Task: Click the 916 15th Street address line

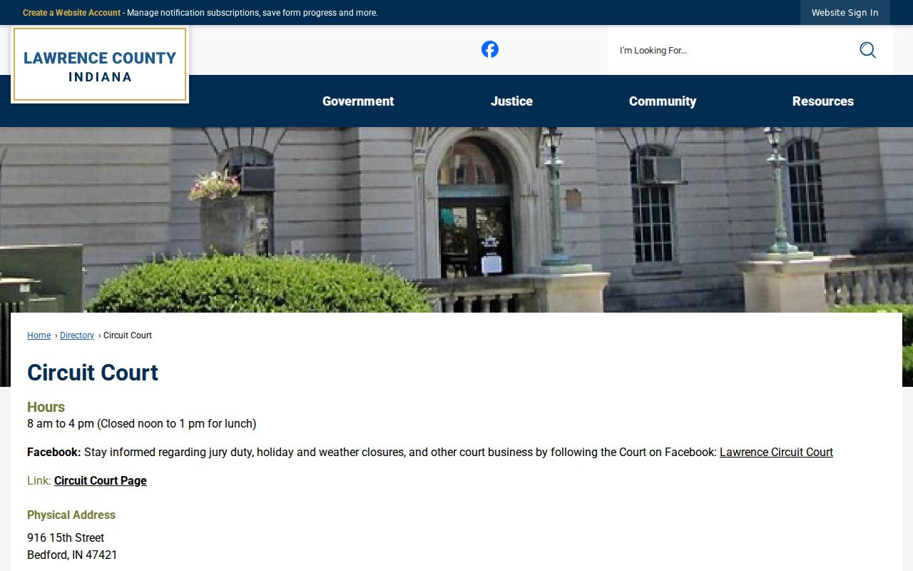Action: click(x=66, y=538)
